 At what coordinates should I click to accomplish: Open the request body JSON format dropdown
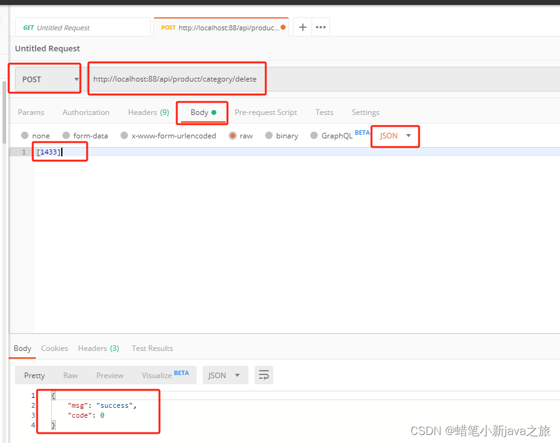click(x=395, y=136)
